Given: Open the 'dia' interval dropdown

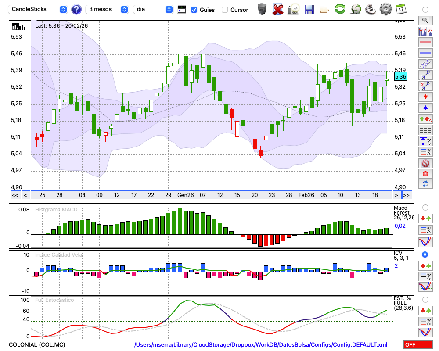Looking at the screenshot, I should click(x=153, y=9).
